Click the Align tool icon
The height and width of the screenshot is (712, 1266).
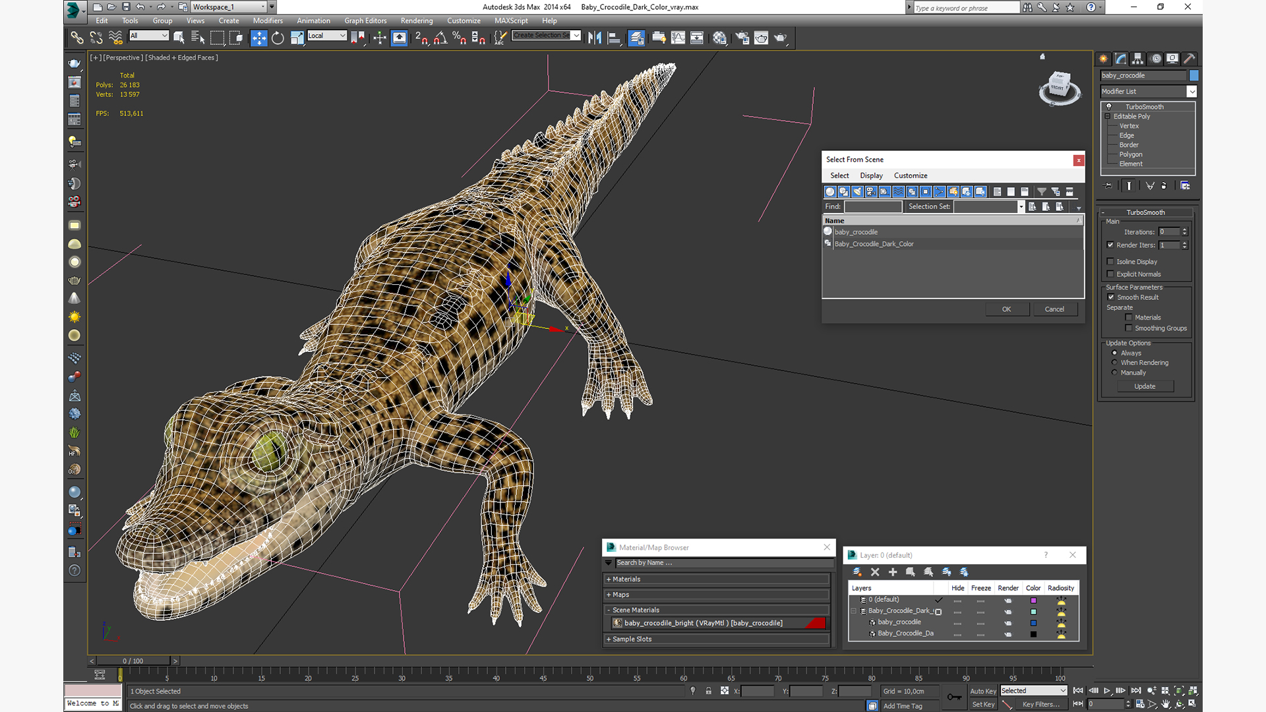tap(614, 38)
